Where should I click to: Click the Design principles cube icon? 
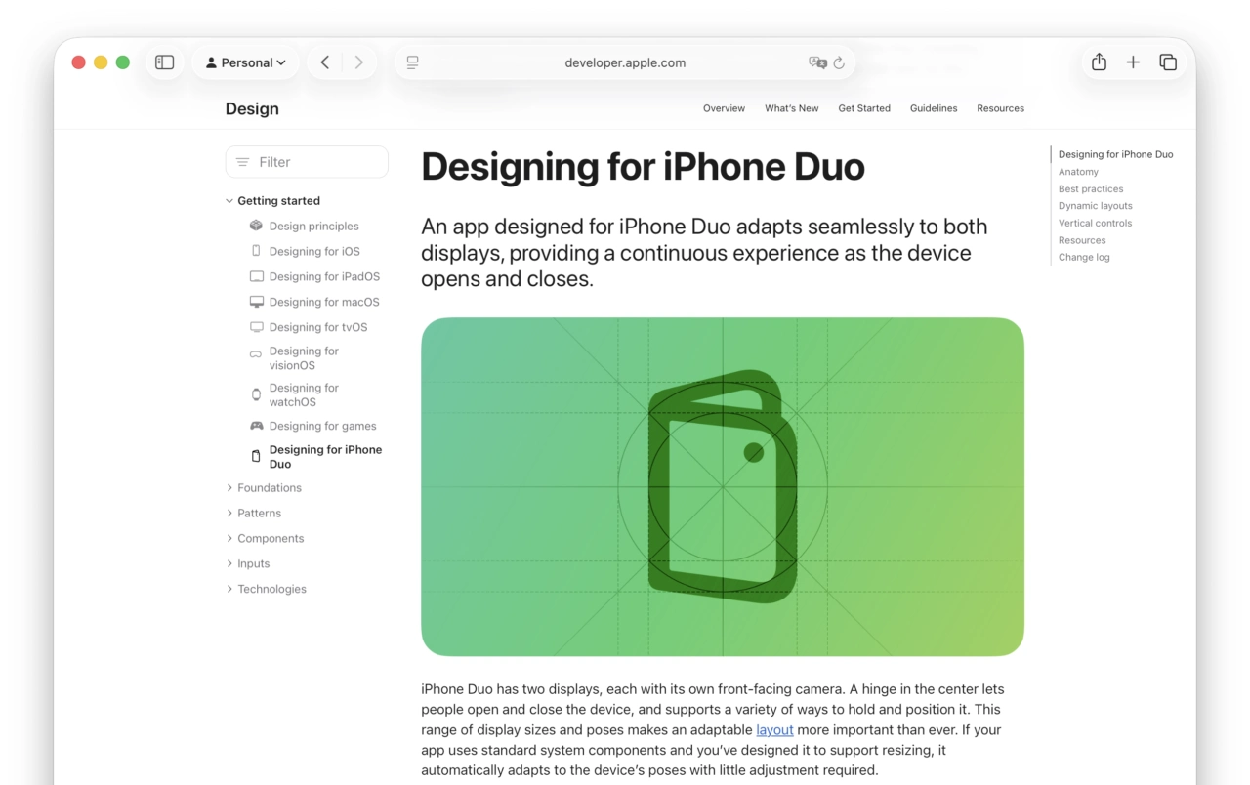point(256,226)
